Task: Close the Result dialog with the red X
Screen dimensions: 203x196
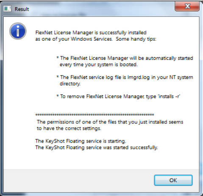Action: click(x=187, y=6)
